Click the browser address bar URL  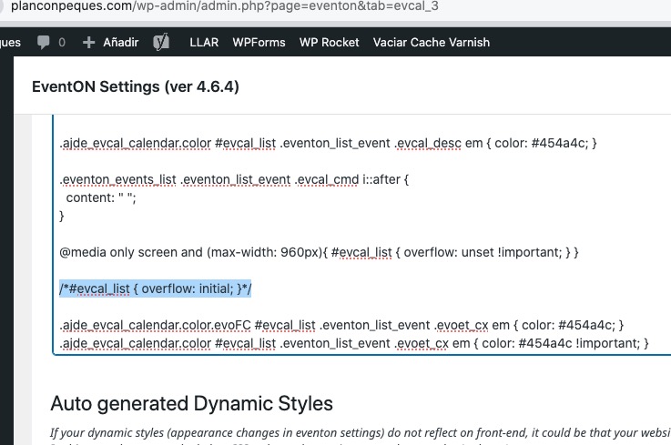click(224, 6)
